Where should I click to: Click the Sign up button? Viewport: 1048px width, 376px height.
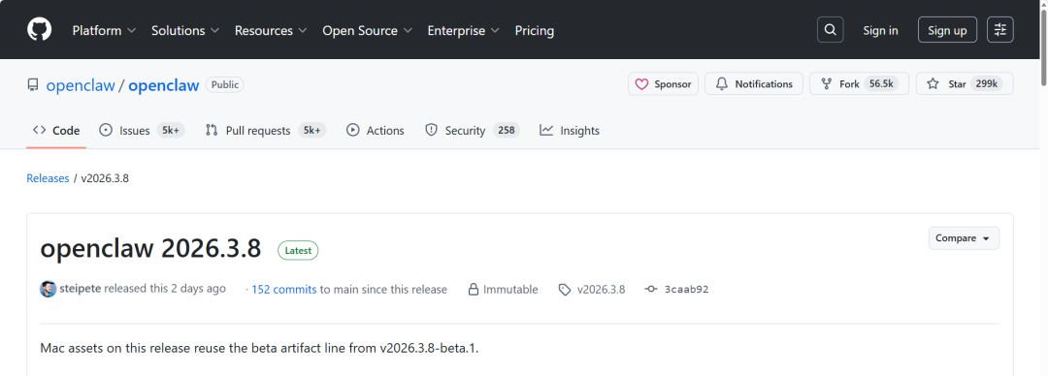click(947, 30)
